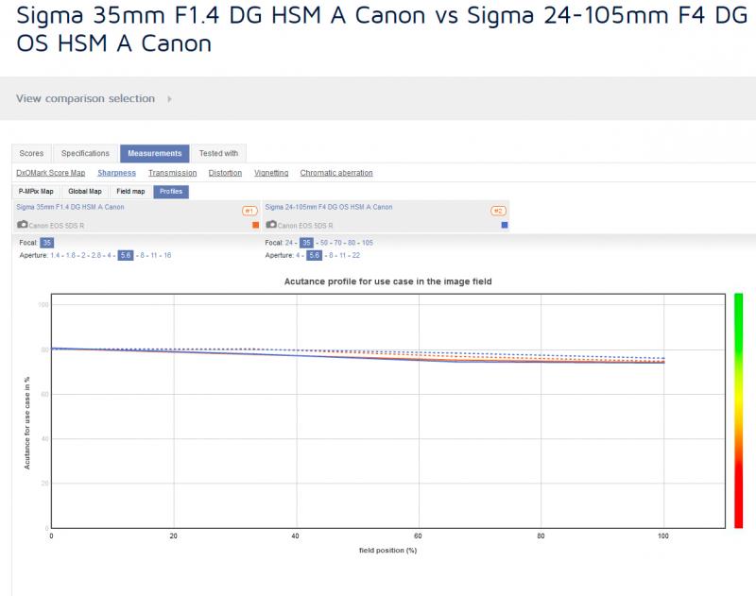The image size is (756, 596).
Task: Select aperture 5.6 for the Sigma 35mm lens
Action: (x=126, y=255)
